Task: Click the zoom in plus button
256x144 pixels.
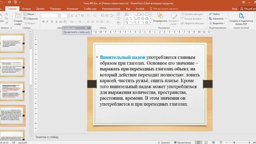Action: (x=249, y=142)
